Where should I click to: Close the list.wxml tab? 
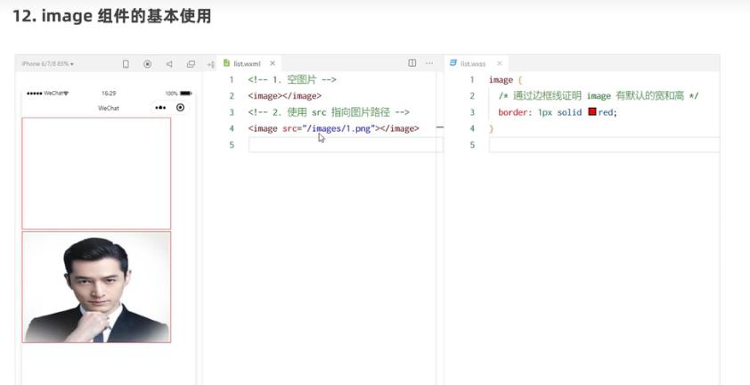point(273,63)
